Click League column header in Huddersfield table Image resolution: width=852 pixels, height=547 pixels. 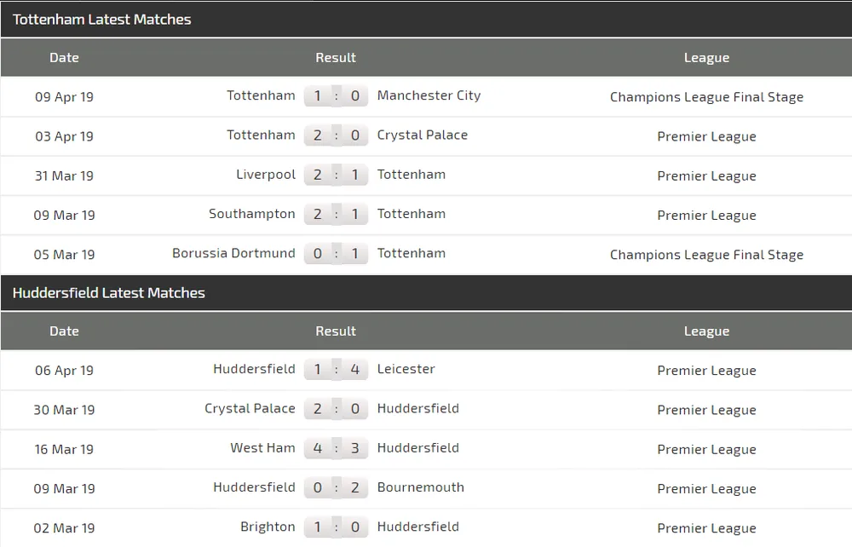pos(706,331)
